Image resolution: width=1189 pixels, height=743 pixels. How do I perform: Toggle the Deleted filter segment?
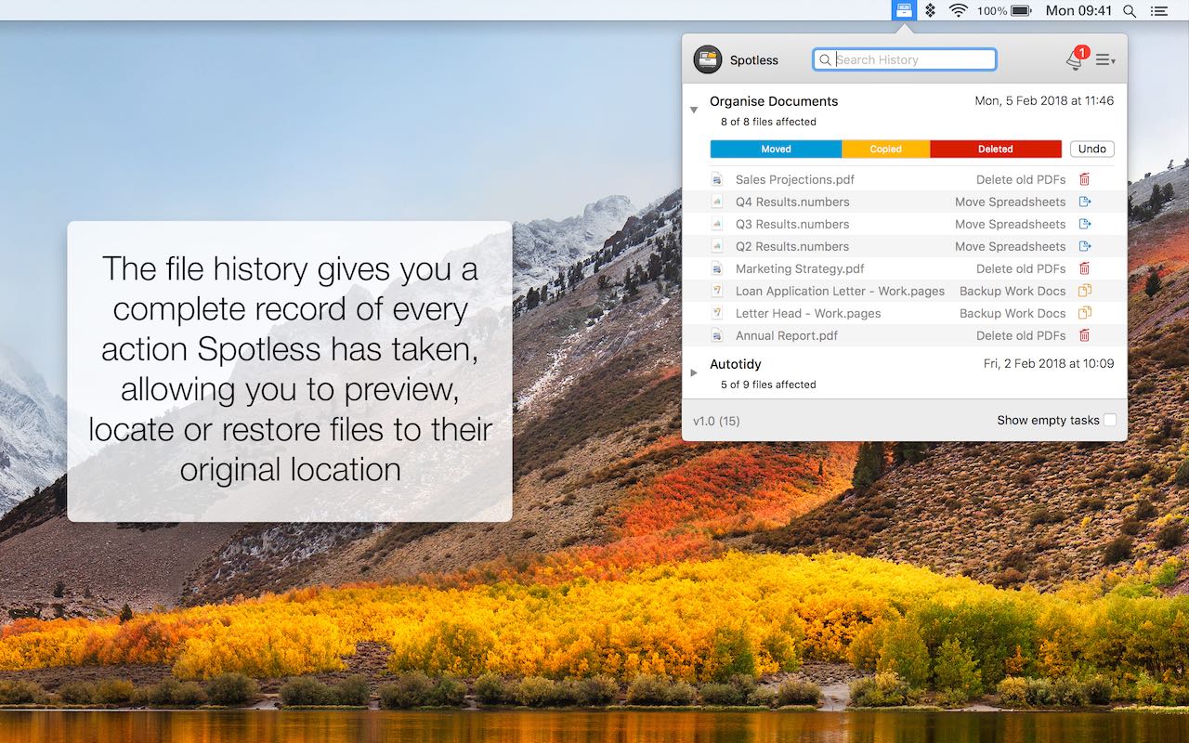pos(995,149)
